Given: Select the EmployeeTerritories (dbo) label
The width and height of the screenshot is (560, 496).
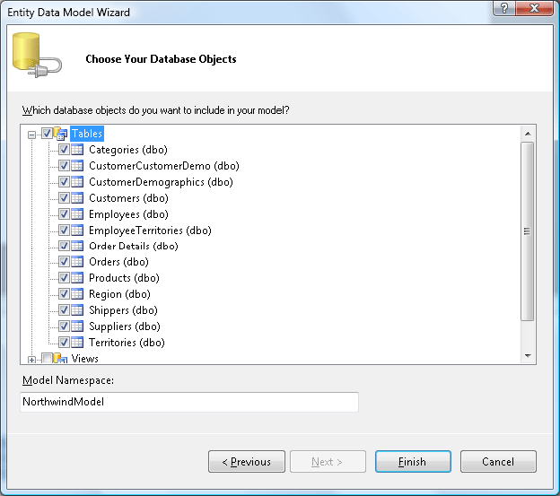Looking at the screenshot, I should (151, 231).
